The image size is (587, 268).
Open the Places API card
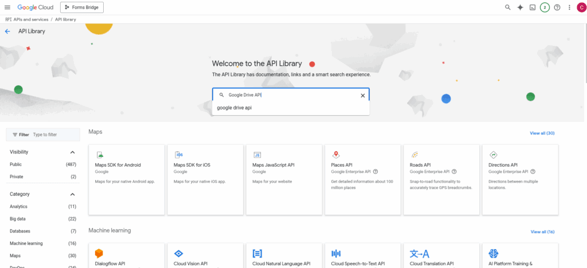(x=363, y=180)
